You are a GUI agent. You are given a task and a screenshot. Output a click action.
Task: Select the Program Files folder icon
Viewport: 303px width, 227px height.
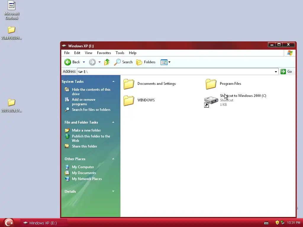[211, 84]
